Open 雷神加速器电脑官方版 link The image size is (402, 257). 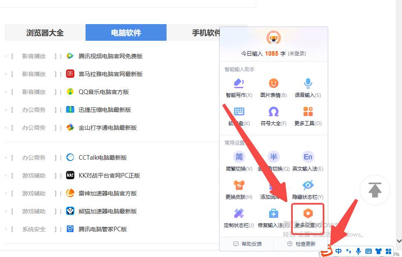(x=108, y=193)
